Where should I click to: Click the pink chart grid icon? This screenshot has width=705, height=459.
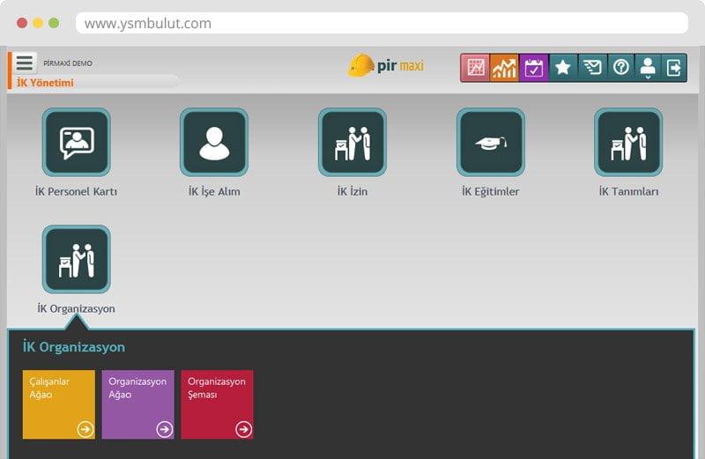click(477, 68)
